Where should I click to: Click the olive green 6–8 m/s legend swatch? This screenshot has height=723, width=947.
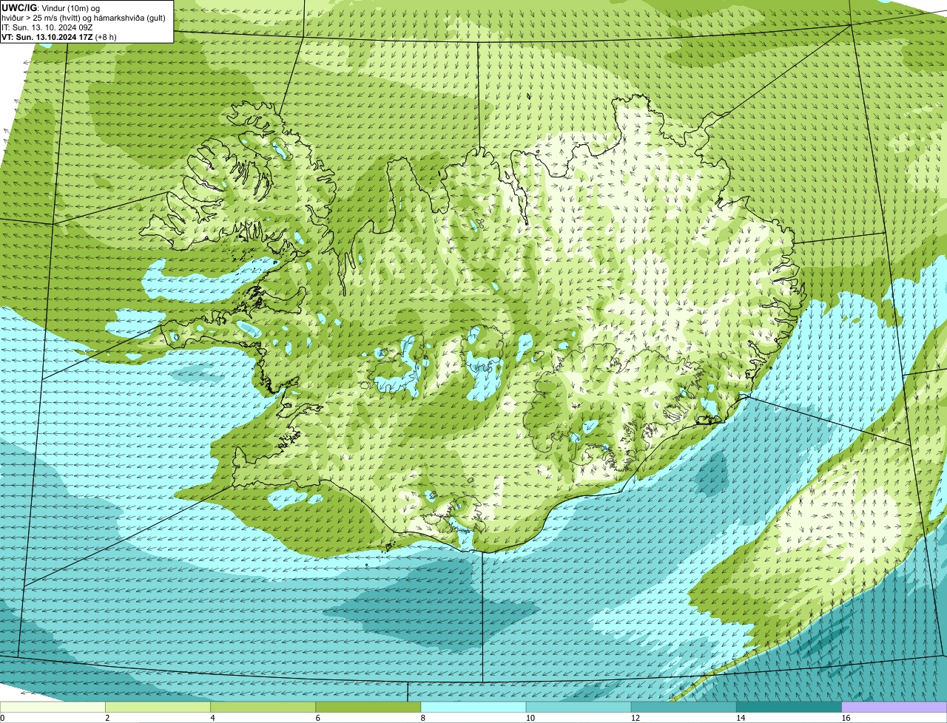pyautogui.click(x=368, y=707)
